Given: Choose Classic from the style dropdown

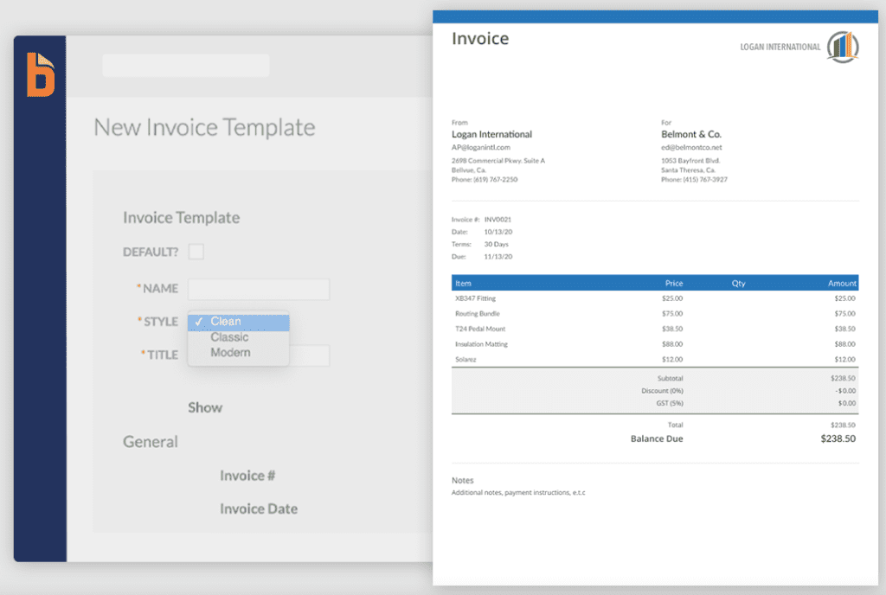Looking at the screenshot, I should (229, 337).
